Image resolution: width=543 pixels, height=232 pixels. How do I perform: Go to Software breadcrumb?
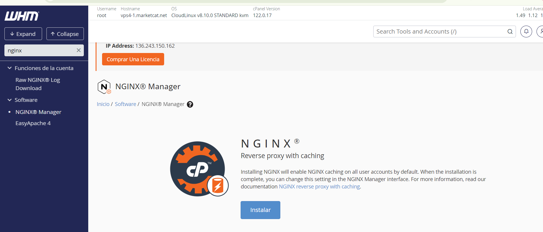[125, 104]
